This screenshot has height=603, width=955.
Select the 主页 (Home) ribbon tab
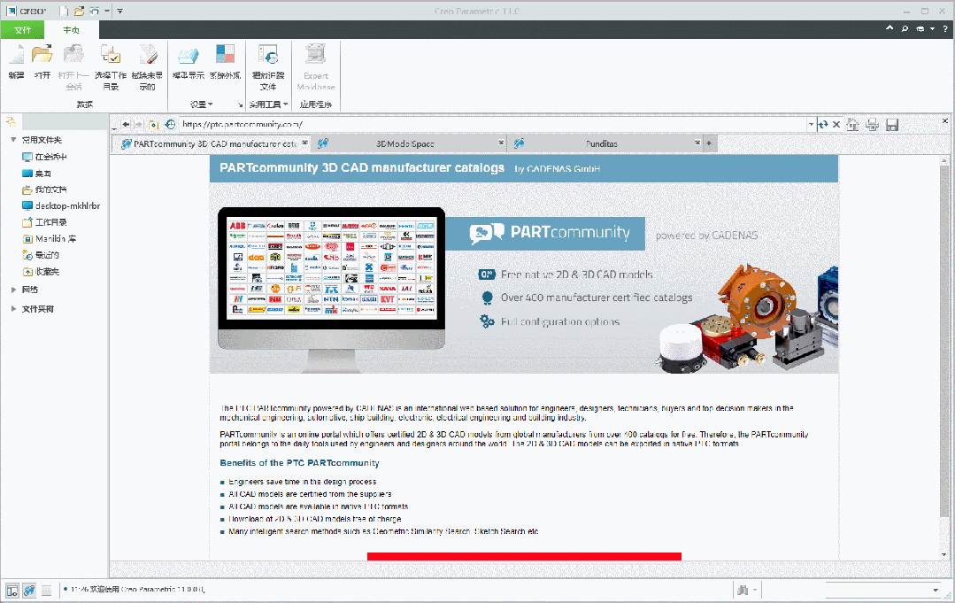click(x=72, y=30)
